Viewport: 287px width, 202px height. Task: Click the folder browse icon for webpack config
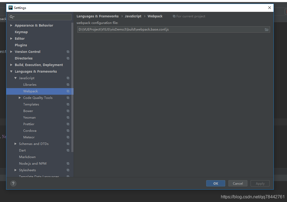267,30
